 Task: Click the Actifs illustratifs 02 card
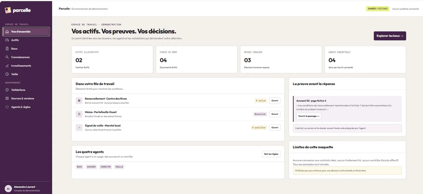click(x=112, y=60)
